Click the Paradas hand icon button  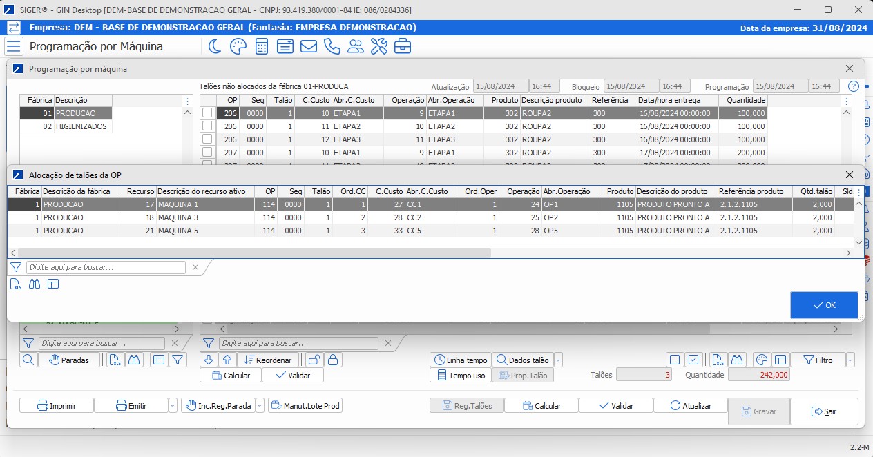(70, 359)
